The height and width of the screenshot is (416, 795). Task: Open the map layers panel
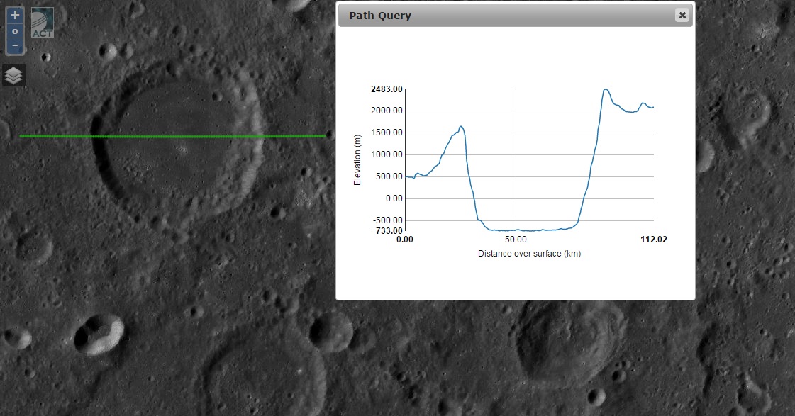14,75
